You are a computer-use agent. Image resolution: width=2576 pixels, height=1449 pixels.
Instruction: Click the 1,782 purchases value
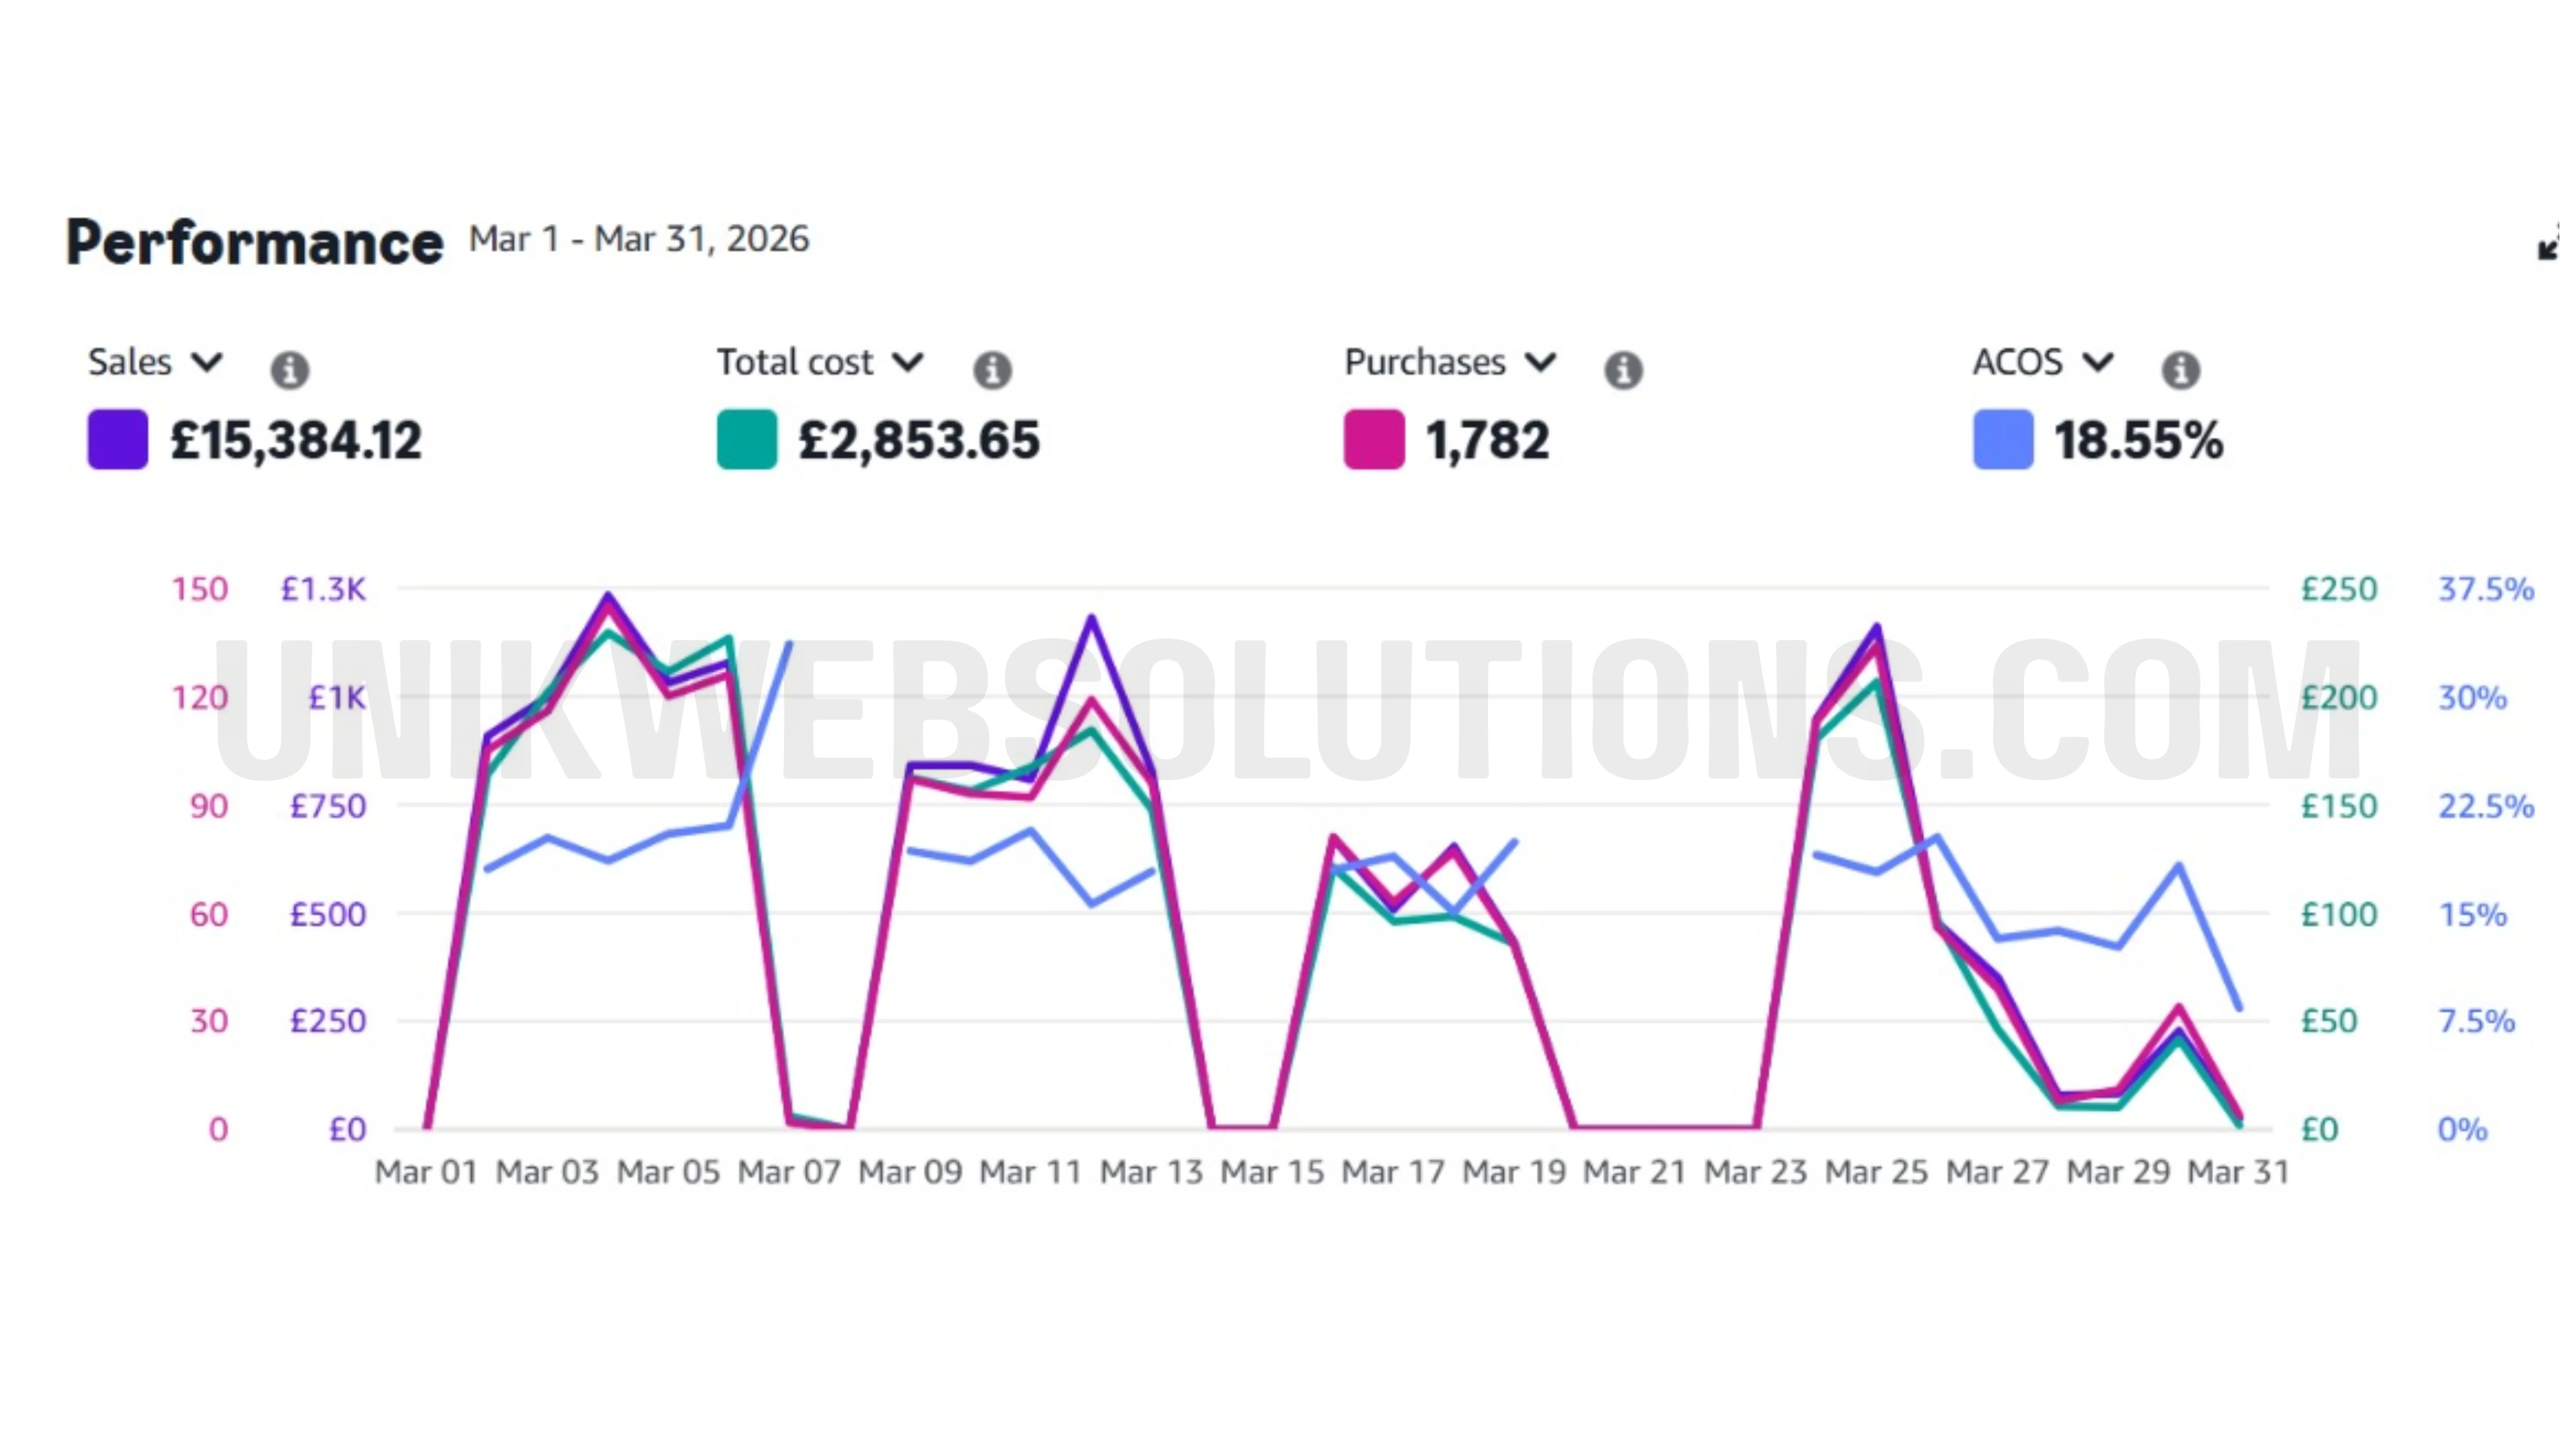pos(1487,441)
